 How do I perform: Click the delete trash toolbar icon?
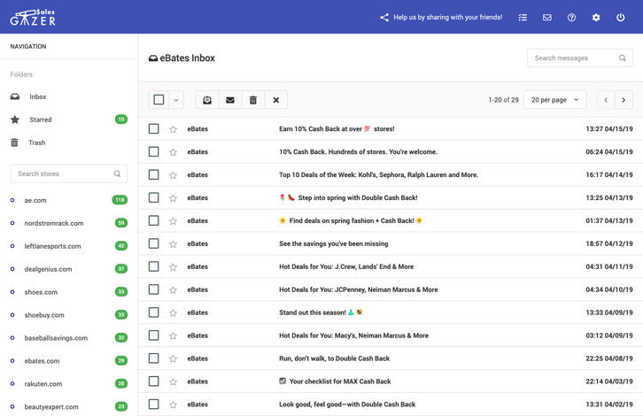tap(253, 100)
